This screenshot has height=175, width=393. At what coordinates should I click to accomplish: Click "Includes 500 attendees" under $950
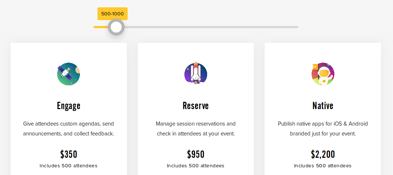coord(196,166)
